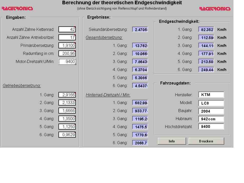Edit the Motor-Drehzahl U/Min field
The width and height of the screenshot is (244, 183).
point(67,61)
